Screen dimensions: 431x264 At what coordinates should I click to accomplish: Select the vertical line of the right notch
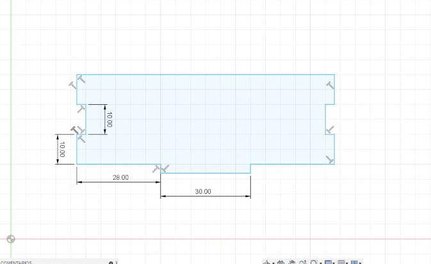[325, 120]
